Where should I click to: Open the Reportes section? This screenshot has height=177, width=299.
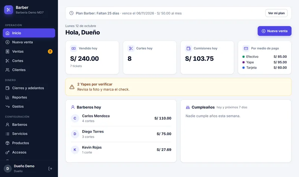29,97
